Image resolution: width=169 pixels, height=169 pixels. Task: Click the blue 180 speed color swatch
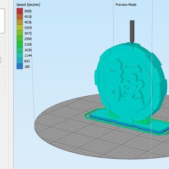coord(20,66)
